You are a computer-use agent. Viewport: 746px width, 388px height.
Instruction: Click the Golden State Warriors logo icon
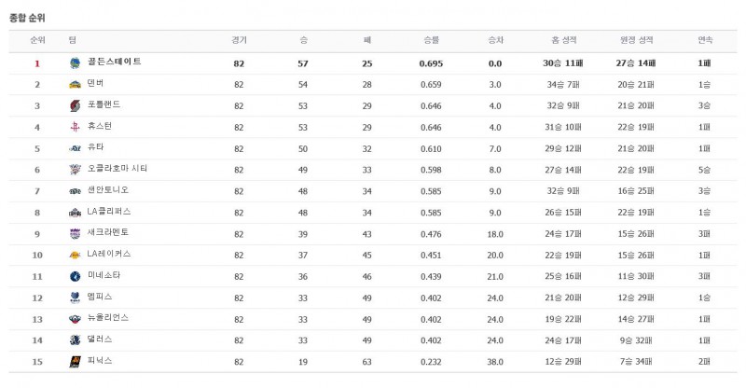click(x=75, y=62)
